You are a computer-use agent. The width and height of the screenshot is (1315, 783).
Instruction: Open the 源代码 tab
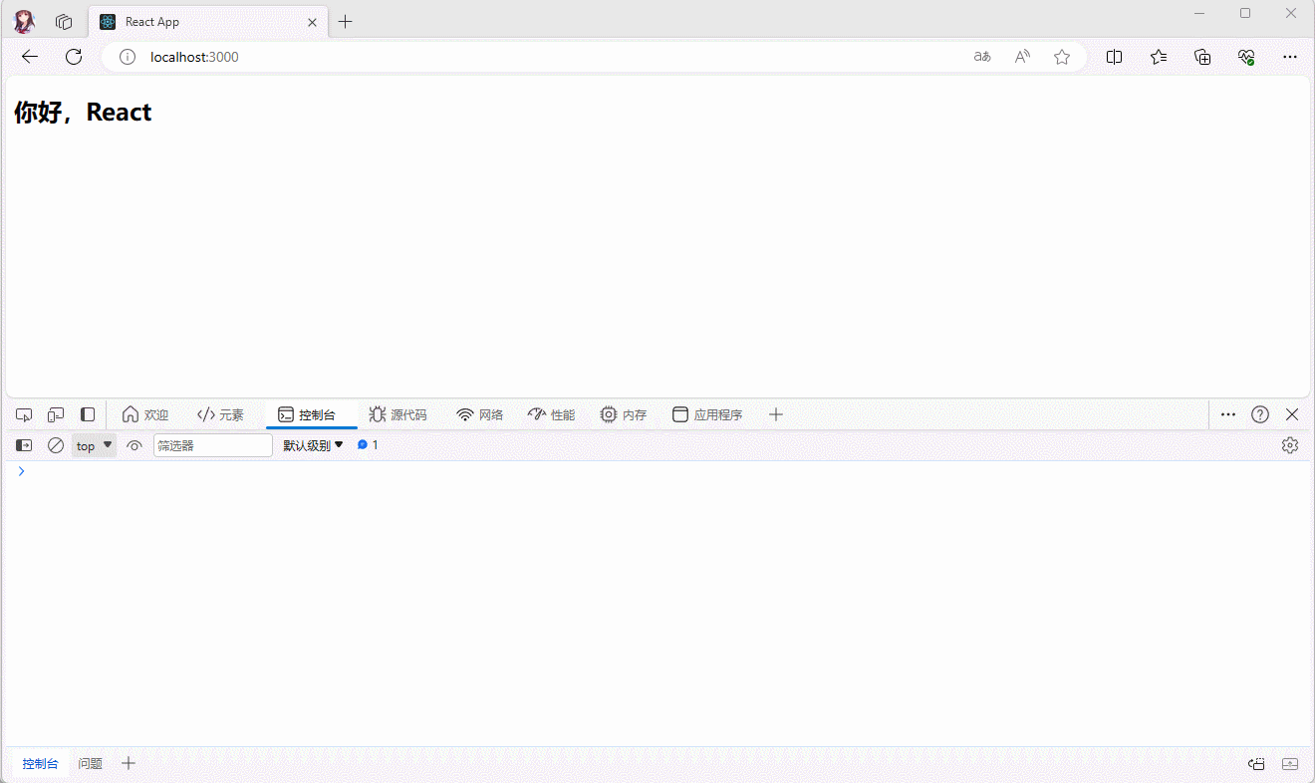pos(397,414)
